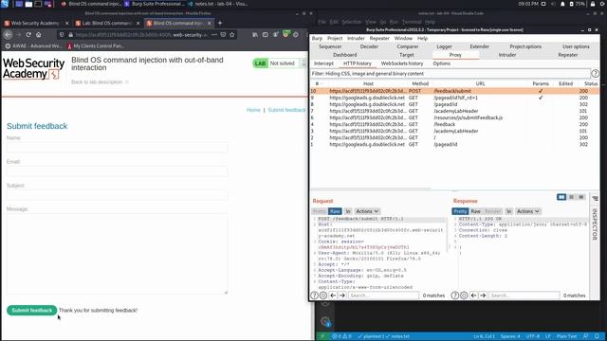Close the first Web Security Academy tab
The image size is (607, 341).
(x=66, y=23)
